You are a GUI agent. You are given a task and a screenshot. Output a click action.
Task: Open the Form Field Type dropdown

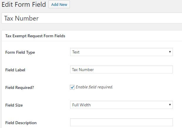122,52
